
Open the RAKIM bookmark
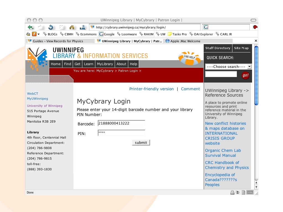(x=146, y=34)
